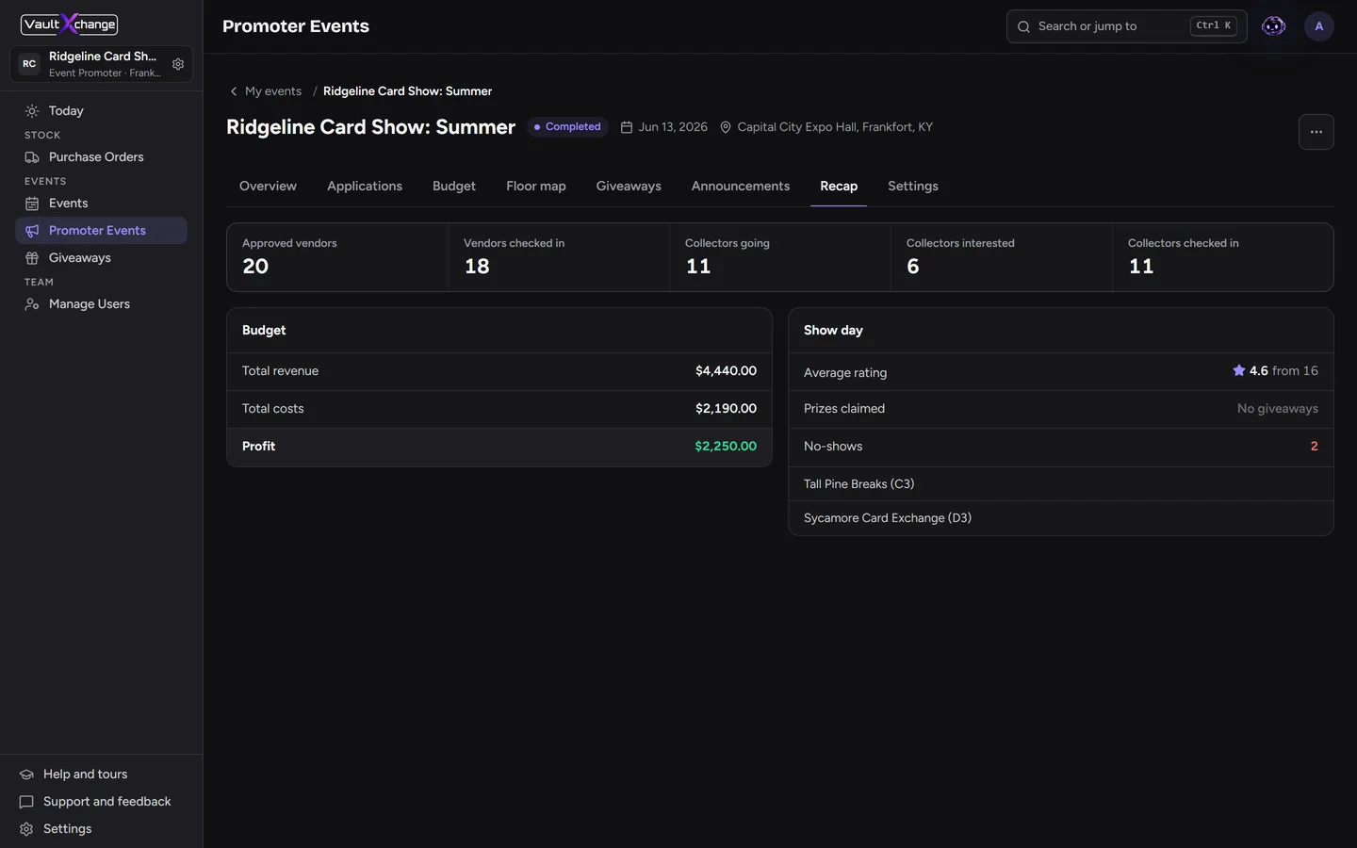Click the Manage Users people icon
Image resolution: width=1357 pixels, height=848 pixels.
(32, 304)
